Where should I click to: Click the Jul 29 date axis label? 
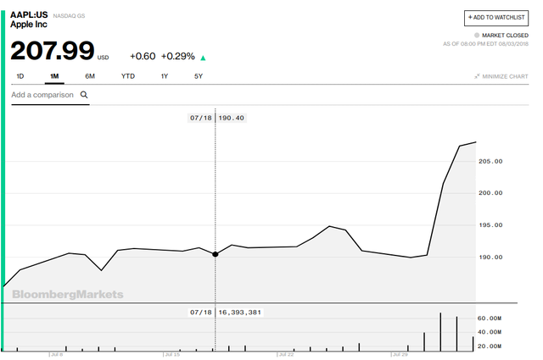click(400, 355)
